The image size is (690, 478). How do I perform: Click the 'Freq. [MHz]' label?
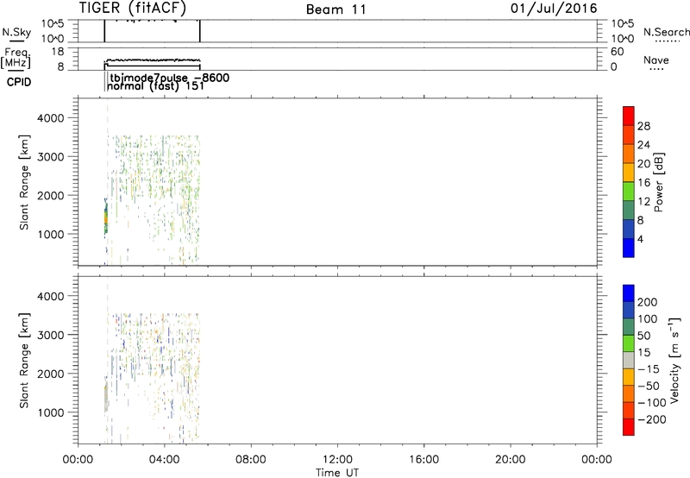tap(16, 58)
